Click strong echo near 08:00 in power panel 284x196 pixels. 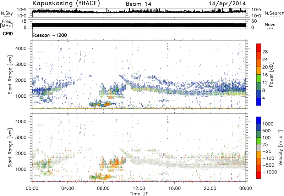click(x=107, y=104)
